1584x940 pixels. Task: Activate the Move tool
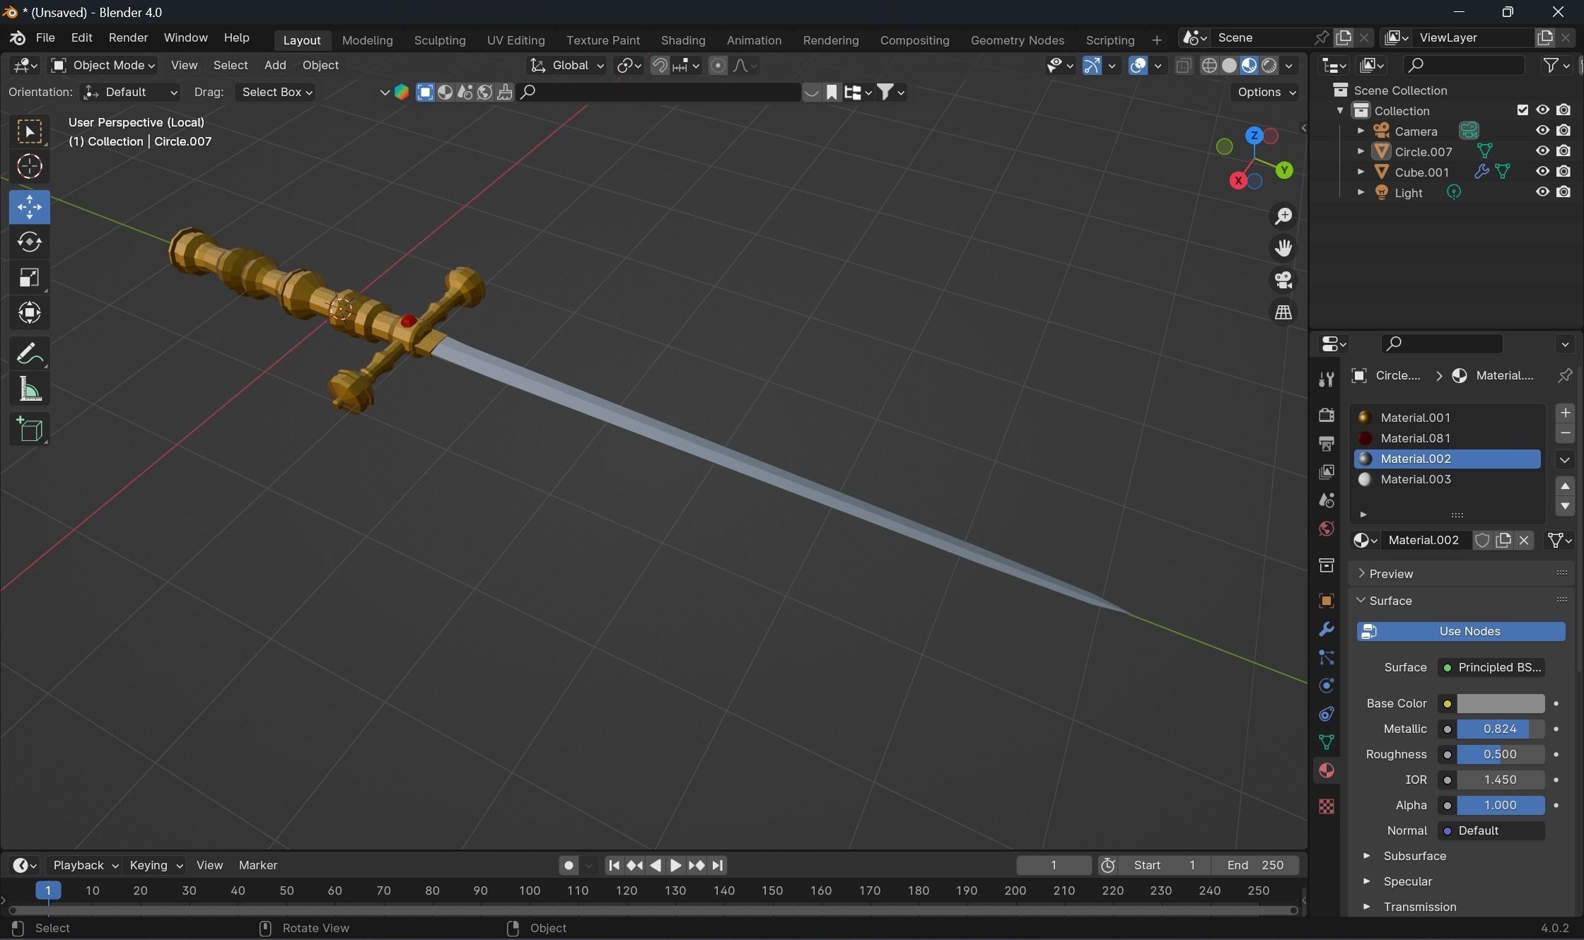(x=30, y=207)
